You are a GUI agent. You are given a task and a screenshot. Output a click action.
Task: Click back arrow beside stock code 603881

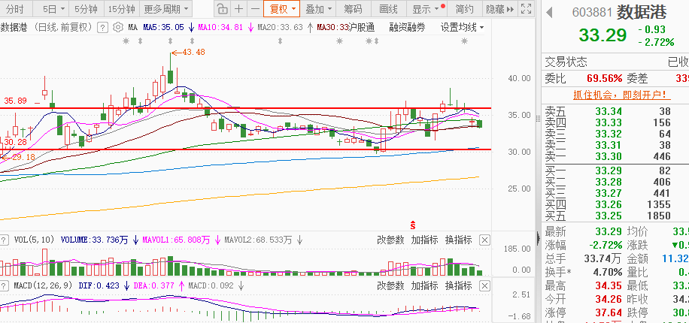[549, 12]
